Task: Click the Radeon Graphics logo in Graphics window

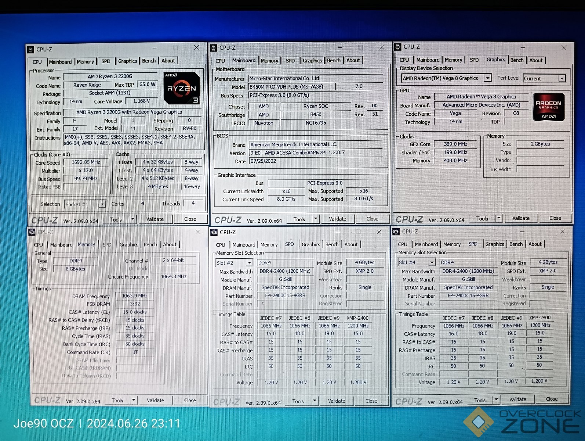Action: click(x=548, y=107)
